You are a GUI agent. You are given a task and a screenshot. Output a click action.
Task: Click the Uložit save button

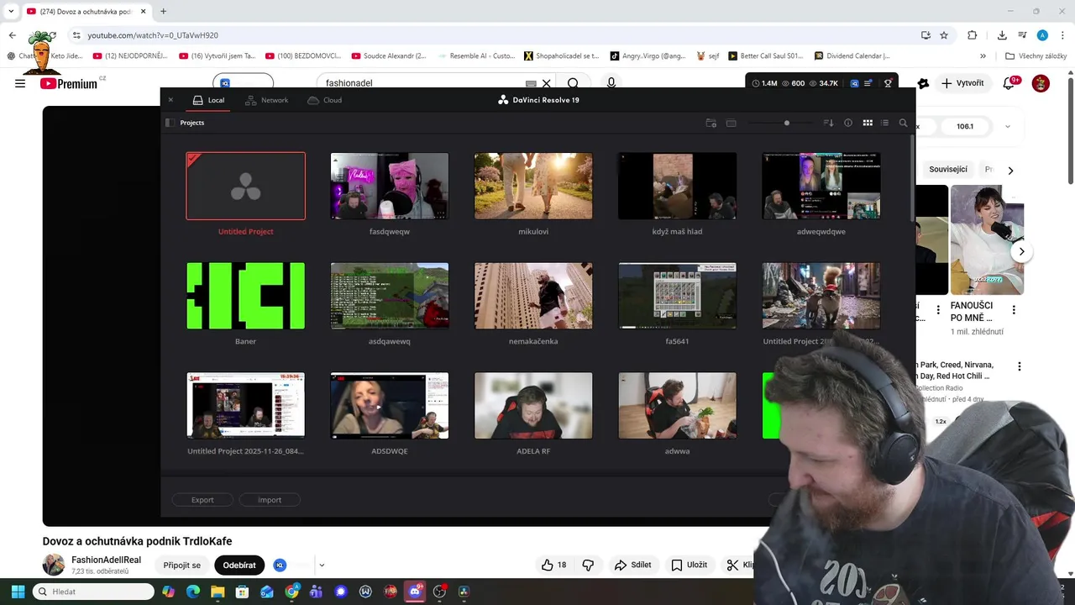coord(690,566)
